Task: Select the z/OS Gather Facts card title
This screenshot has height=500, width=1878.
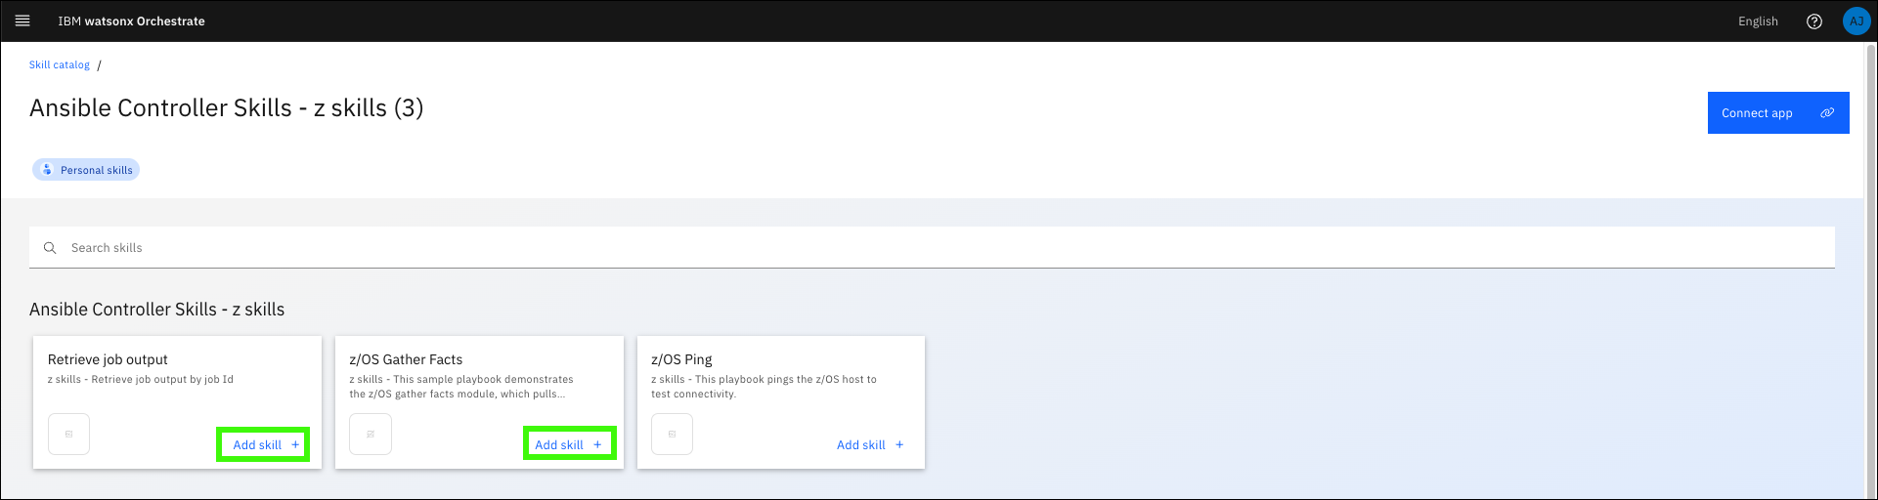Action: [406, 359]
